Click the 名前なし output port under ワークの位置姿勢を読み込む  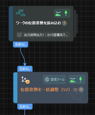click(21, 45)
